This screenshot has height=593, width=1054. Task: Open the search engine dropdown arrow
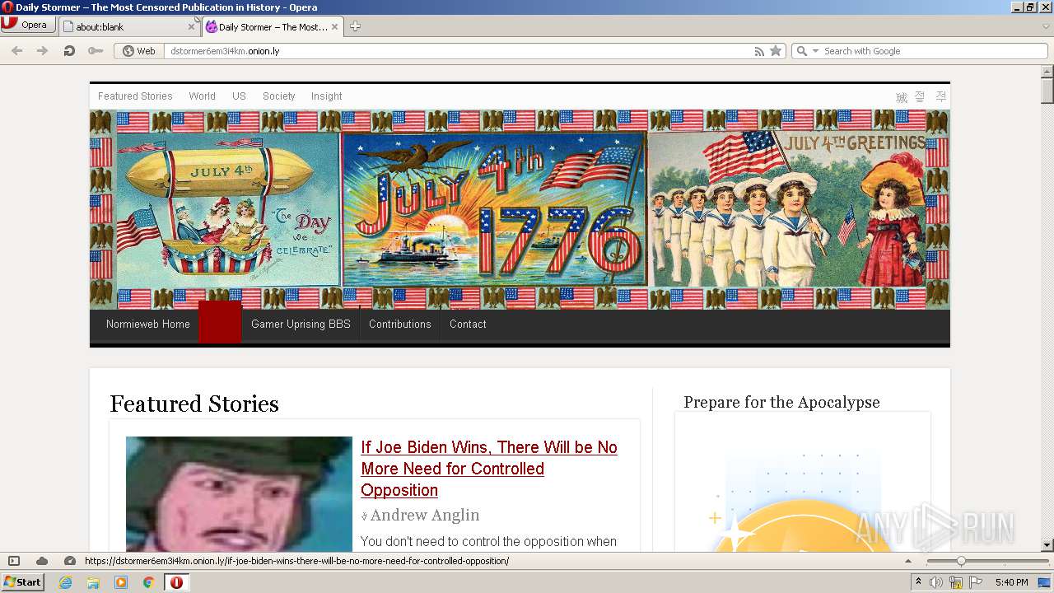point(815,51)
